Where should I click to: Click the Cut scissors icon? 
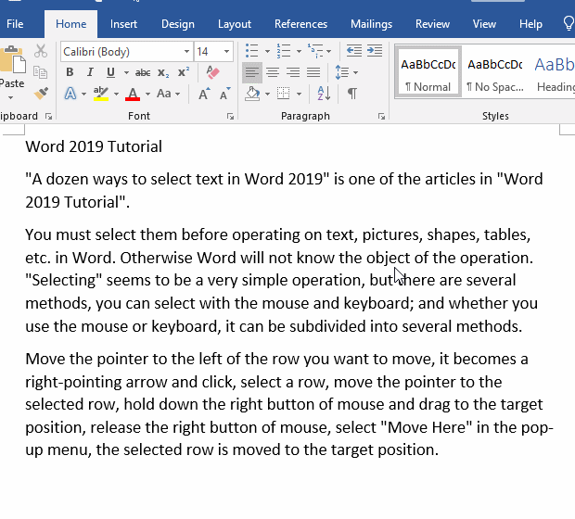click(41, 51)
